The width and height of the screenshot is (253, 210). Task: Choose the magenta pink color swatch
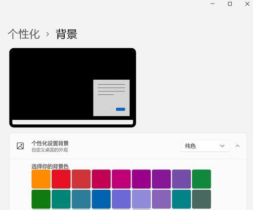pyautogui.click(x=121, y=179)
